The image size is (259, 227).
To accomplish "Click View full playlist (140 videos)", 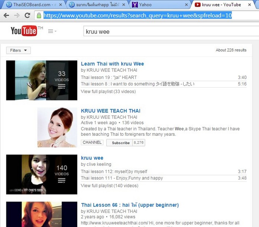I will pyautogui.click(x=110, y=185).
